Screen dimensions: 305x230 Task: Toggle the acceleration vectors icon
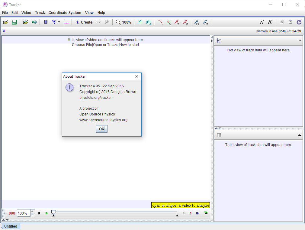tap(185, 22)
